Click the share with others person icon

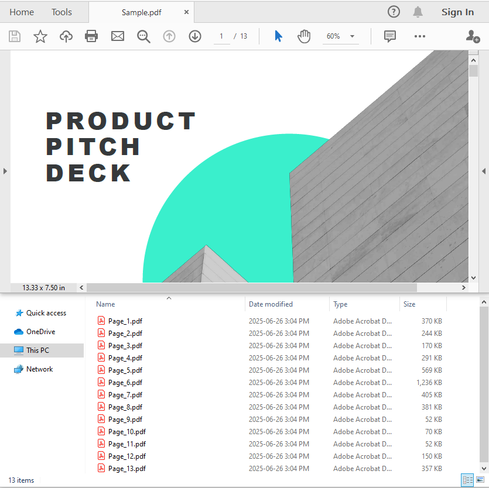(473, 36)
